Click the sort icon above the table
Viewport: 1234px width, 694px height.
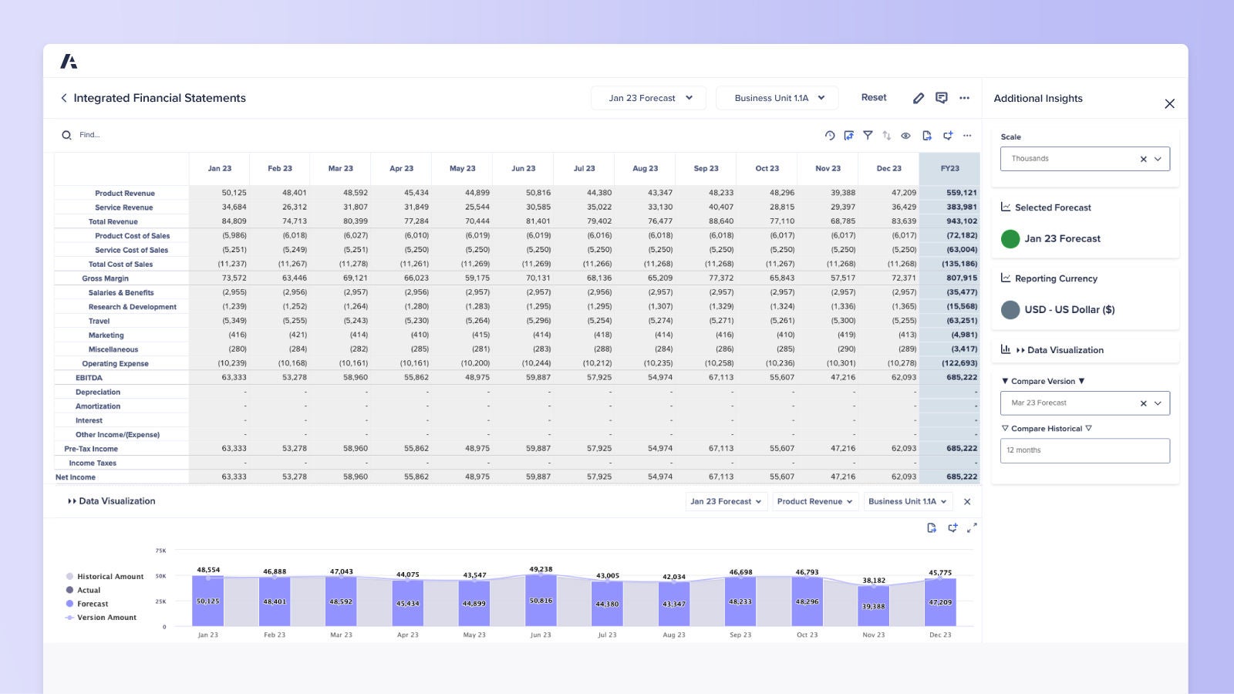(887, 135)
